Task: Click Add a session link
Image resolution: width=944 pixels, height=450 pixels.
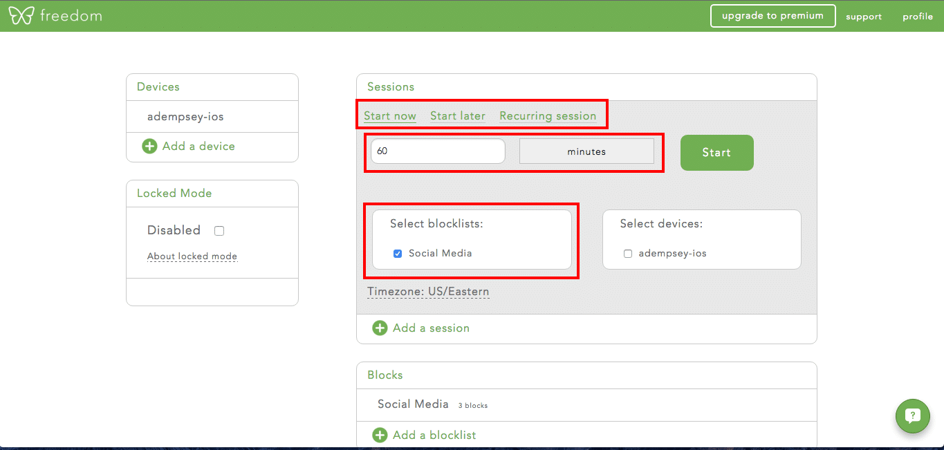Action: (x=431, y=328)
